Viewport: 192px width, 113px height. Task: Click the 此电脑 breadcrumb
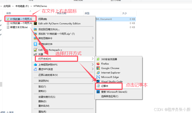pyautogui.click(x=7, y=6)
